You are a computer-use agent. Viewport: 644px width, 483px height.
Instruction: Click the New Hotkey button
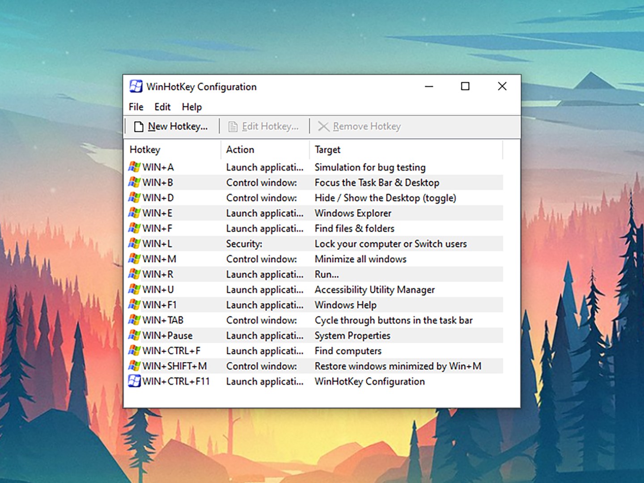171,126
